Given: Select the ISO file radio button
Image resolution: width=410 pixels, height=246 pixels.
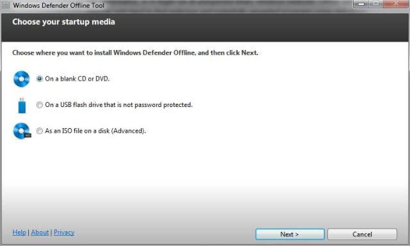Looking at the screenshot, I should pyautogui.click(x=40, y=131).
